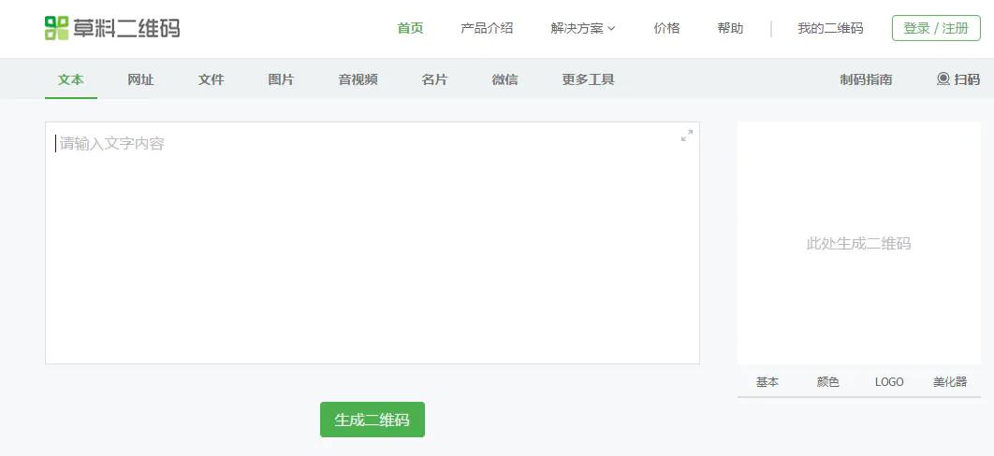Open the 帮助 page
994x456 pixels.
point(730,28)
